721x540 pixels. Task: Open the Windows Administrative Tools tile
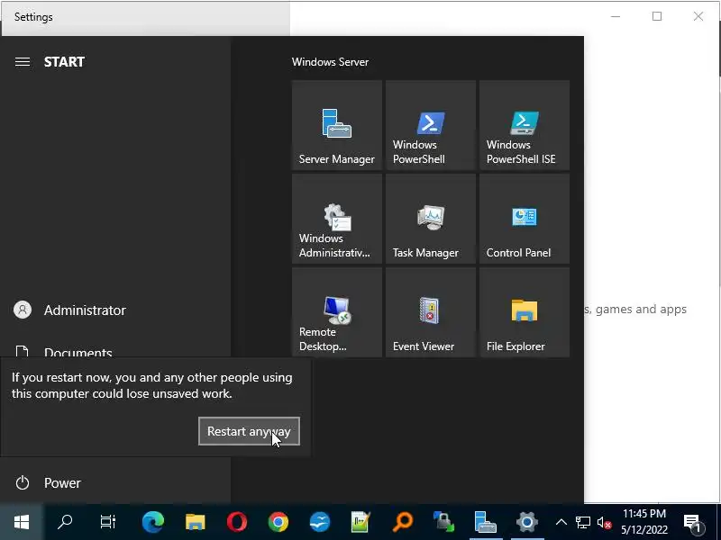click(336, 219)
